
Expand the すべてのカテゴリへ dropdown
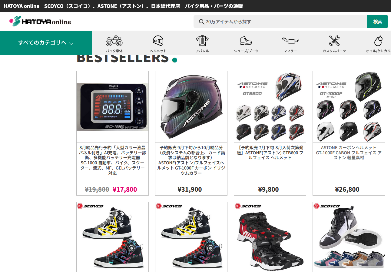(x=46, y=43)
